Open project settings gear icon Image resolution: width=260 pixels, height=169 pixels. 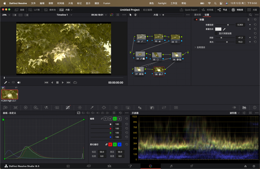click(254, 166)
